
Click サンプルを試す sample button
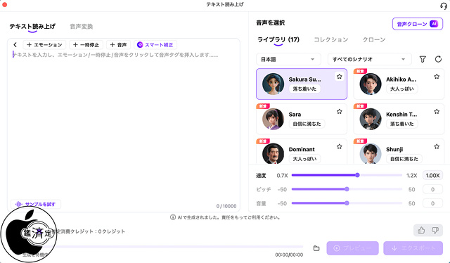tap(36, 204)
